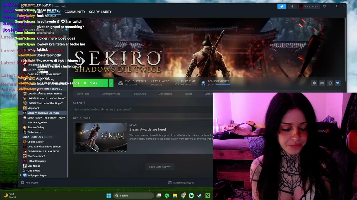Go to the Community tab
Image resolution: width=357 pixels, height=200 pixels.
(x=75, y=12)
